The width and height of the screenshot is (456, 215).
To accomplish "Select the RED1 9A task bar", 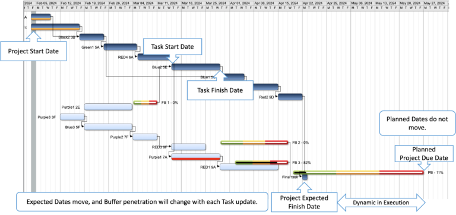I will [249, 167].
